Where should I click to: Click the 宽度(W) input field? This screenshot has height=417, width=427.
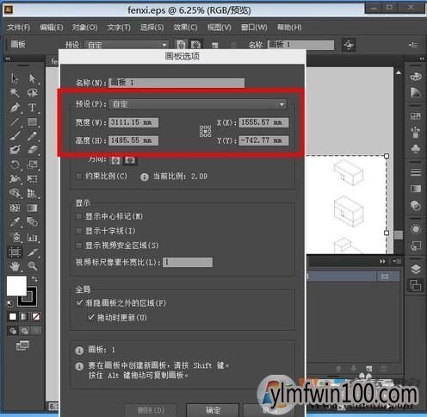133,122
